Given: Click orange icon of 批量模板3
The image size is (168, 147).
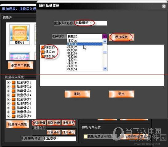Looking at the screenshot, I should [x=14, y=91].
